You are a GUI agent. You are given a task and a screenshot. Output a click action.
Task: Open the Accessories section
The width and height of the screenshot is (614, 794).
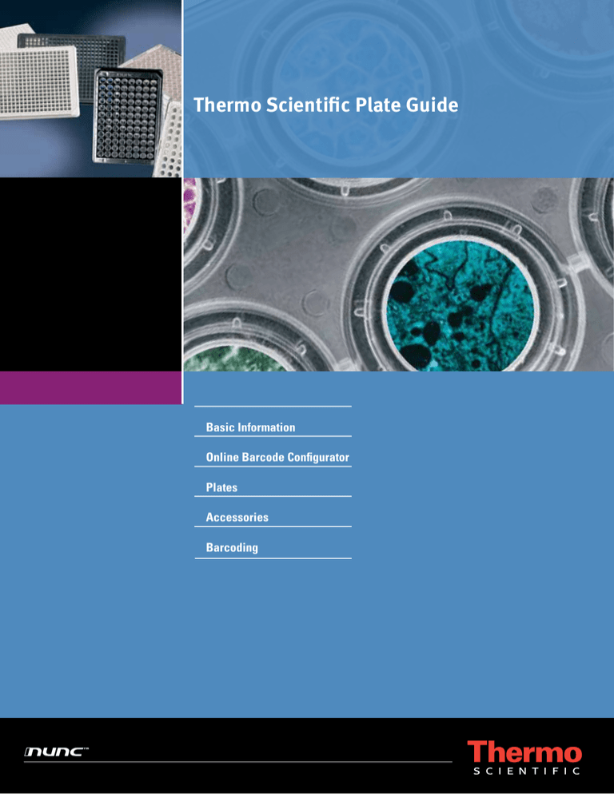237,518
